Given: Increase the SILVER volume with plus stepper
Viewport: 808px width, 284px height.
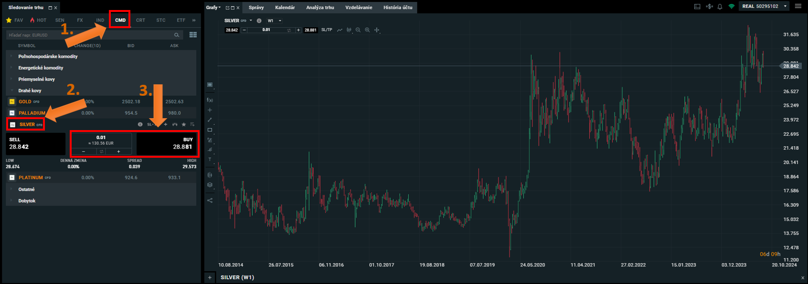Looking at the screenshot, I should [x=118, y=152].
